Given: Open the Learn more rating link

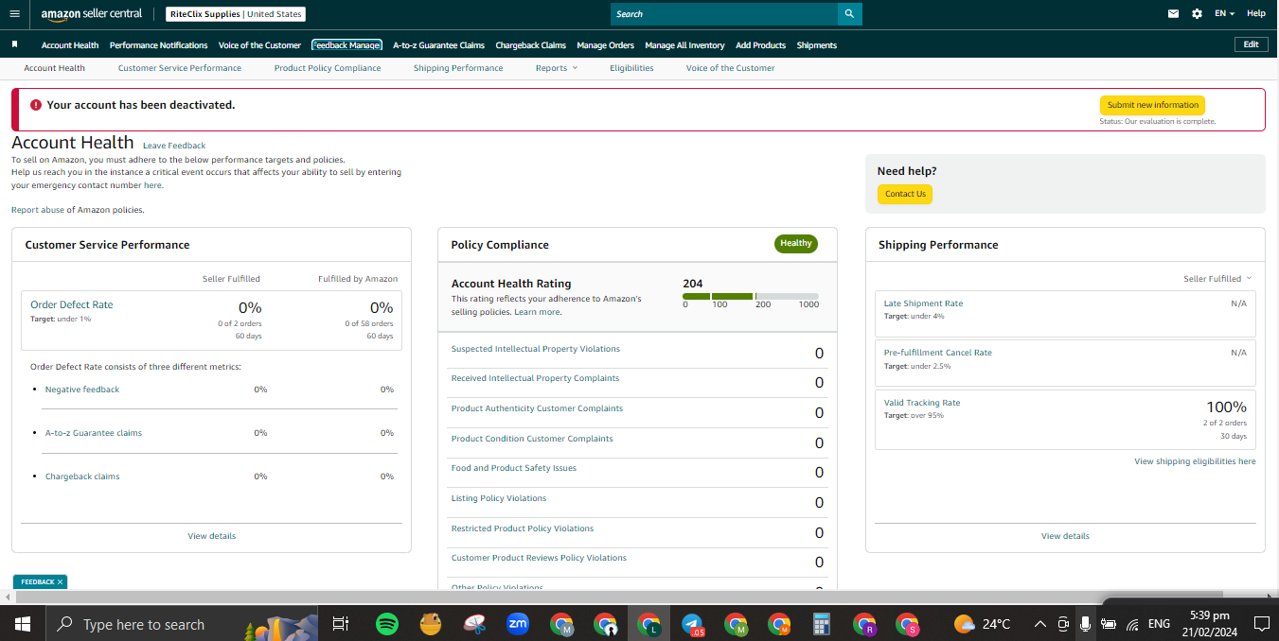Looking at the screenshot, I should 537,312.
